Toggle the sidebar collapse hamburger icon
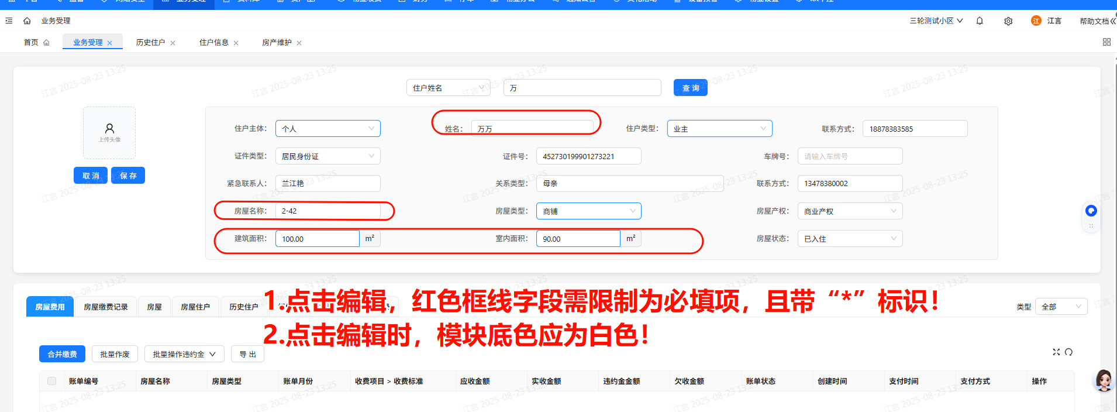1117x412 pixels. [x=9, y=21]
